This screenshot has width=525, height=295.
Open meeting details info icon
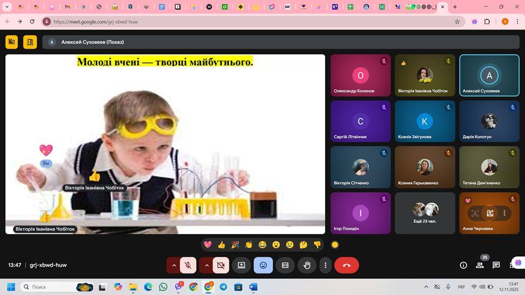pyautogui.click(x=463, y=265)
